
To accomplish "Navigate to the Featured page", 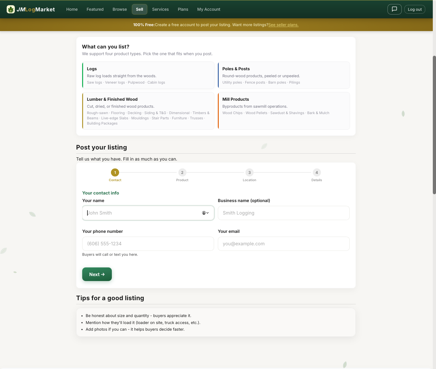I will tap(95, 9).
